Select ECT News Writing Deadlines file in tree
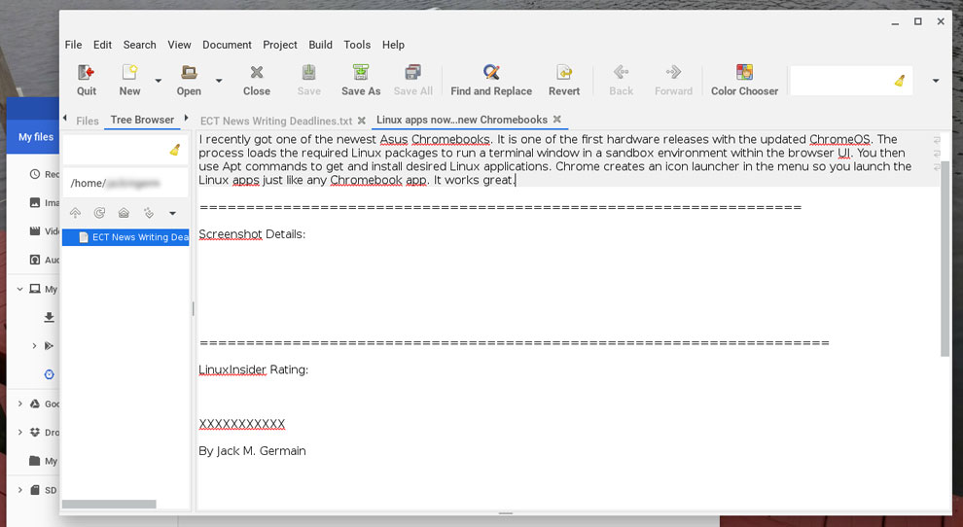 click(x=125, y=237)
